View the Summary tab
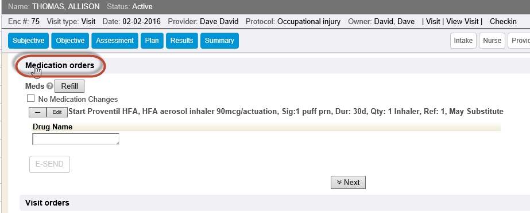530x213 pixels. click(219, 41)
